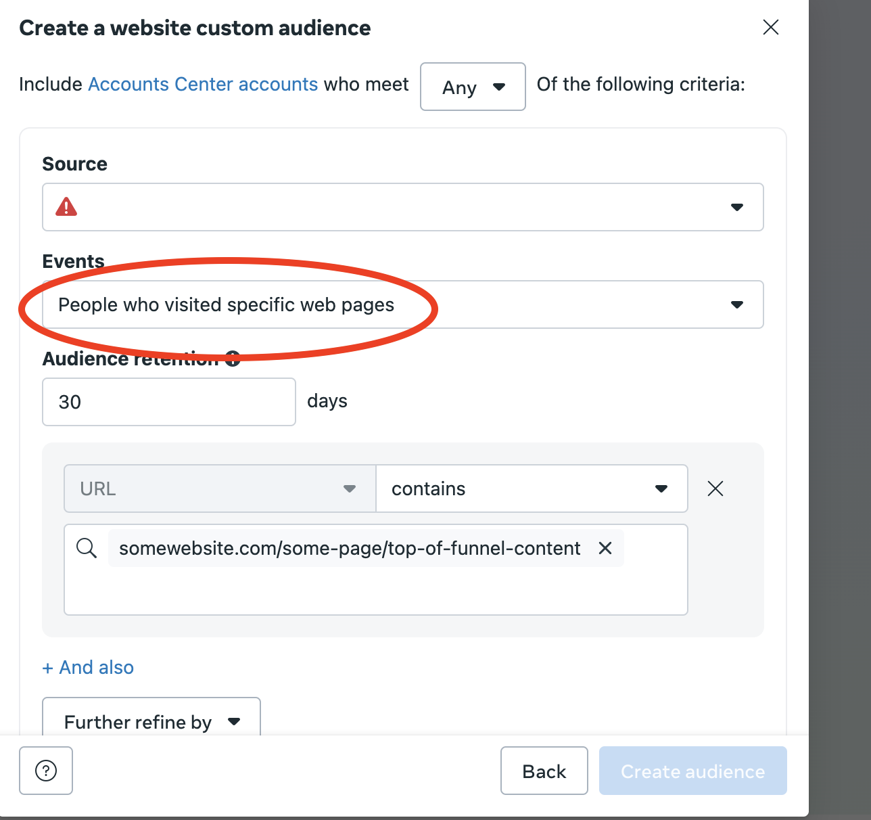Screen dimensions: 871x820
Task: Click the + And also link
Action: [x=88, y=668]
